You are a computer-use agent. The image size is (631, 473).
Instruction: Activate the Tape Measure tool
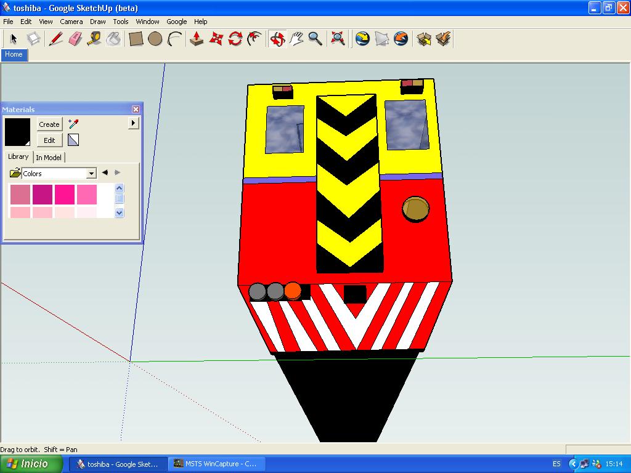tap(94, 39)
